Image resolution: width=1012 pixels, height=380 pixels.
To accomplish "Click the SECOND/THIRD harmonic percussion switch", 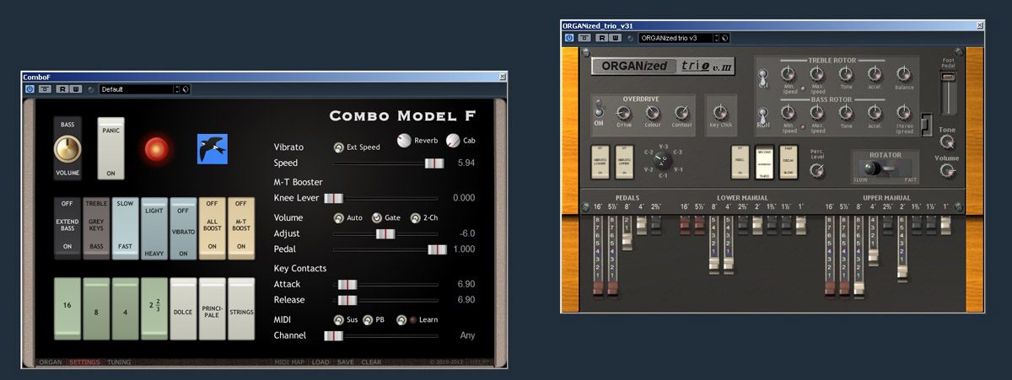I will pyautogui.click(x=763, y=162).
